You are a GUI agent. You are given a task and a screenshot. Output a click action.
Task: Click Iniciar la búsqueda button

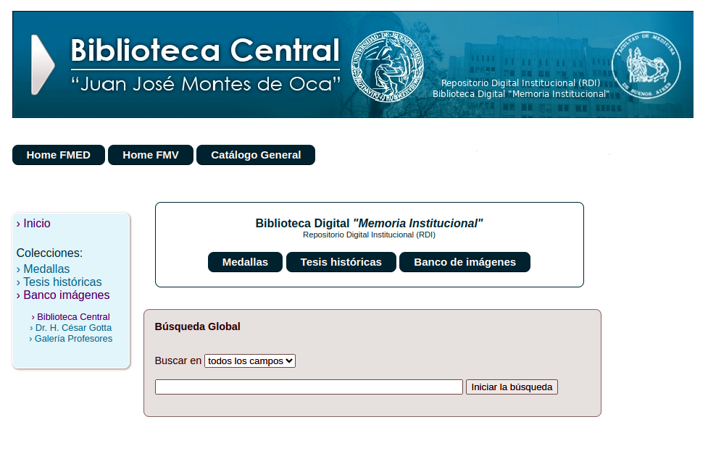[x=512, y=387]
